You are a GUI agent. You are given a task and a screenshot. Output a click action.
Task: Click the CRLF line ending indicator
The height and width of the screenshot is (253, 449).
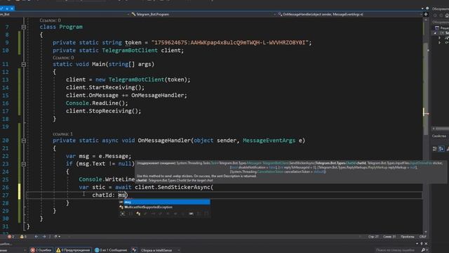point(422,237)
